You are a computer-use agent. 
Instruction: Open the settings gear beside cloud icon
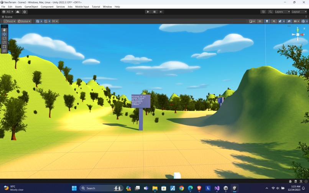click(25, 12)
